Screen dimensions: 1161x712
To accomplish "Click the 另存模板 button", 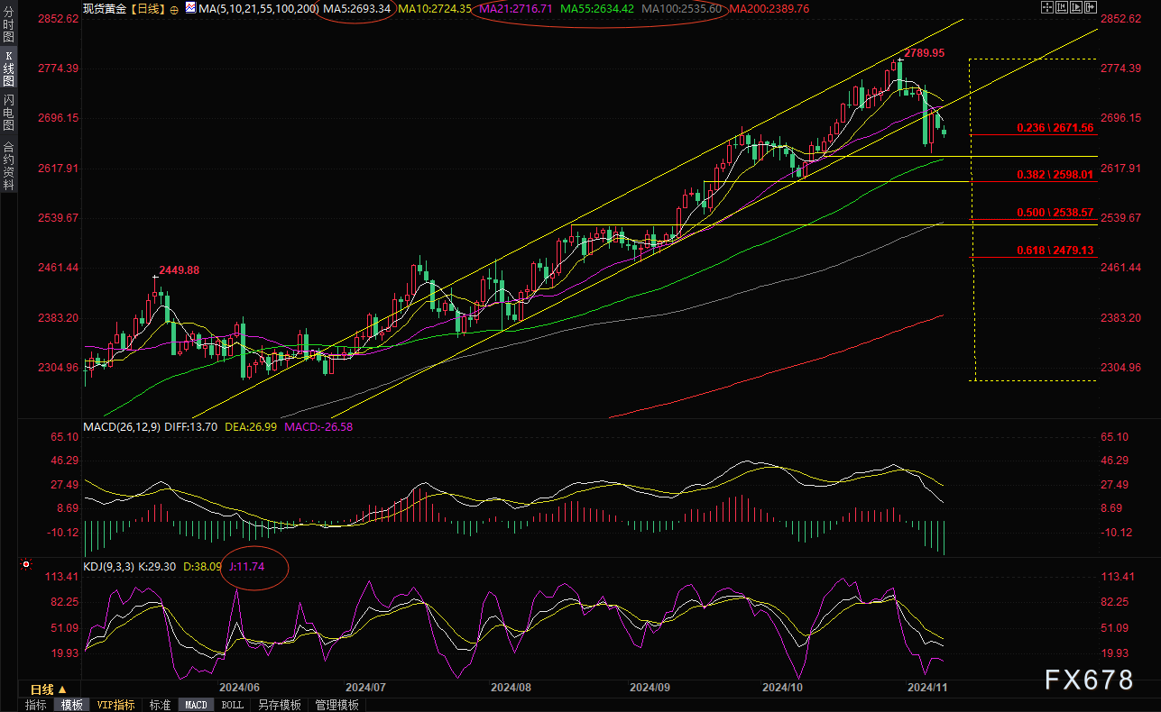I will tap(279, 705).
